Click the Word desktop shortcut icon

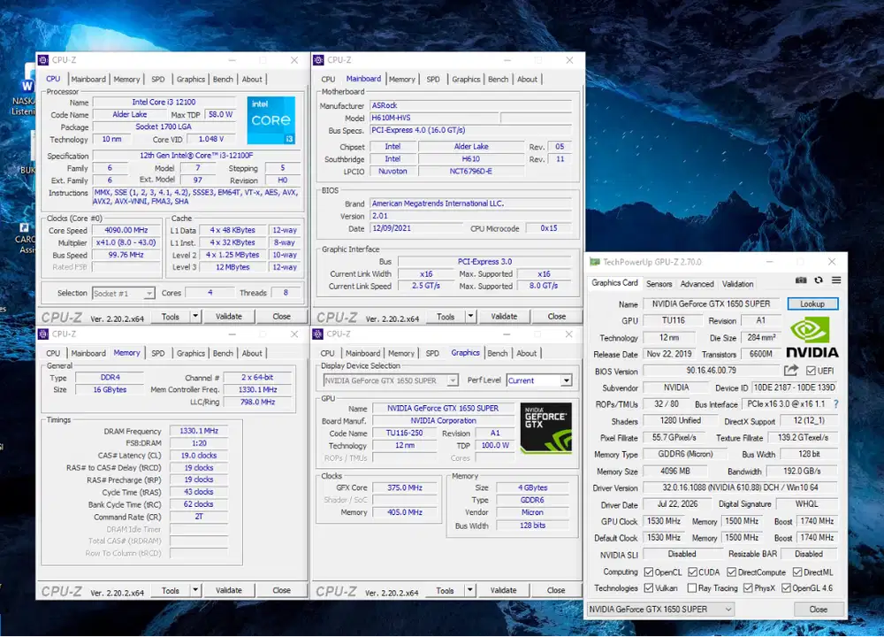pos(27,85)
